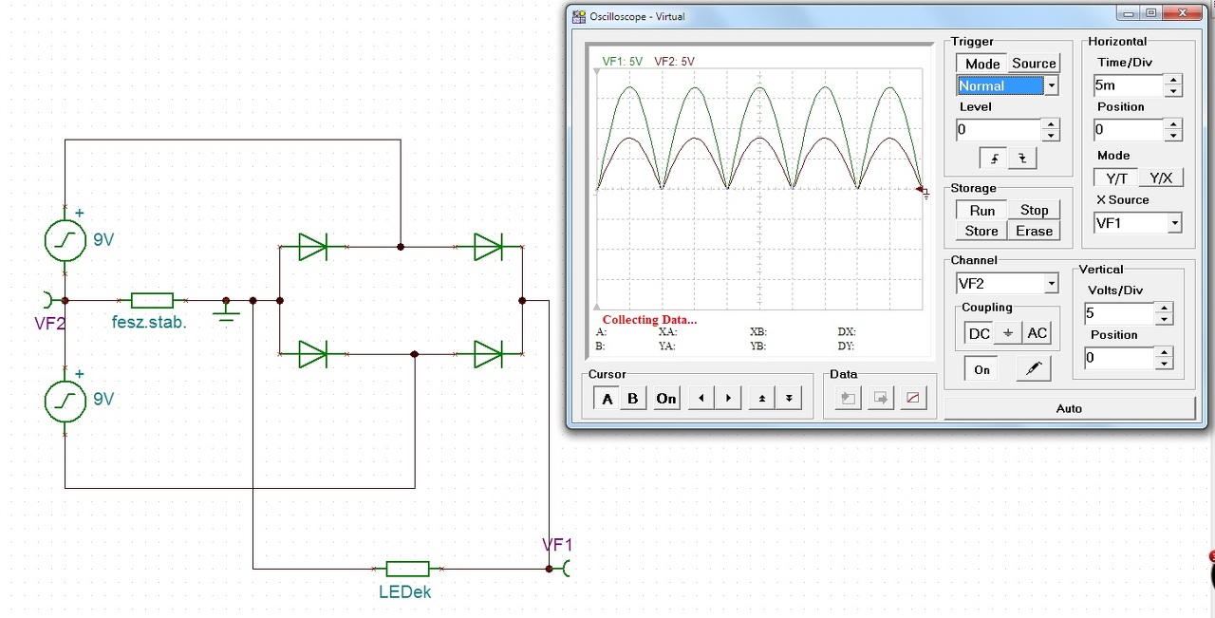This screenshot has height=618, width=1215.
Task: Click lower 9V voltage source symbol
Action: pos(65,401)
